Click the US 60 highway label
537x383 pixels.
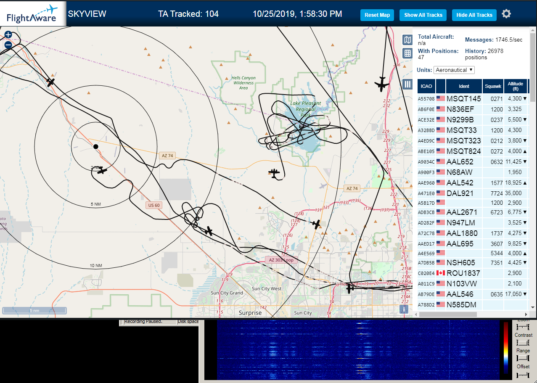click(154, 205)
